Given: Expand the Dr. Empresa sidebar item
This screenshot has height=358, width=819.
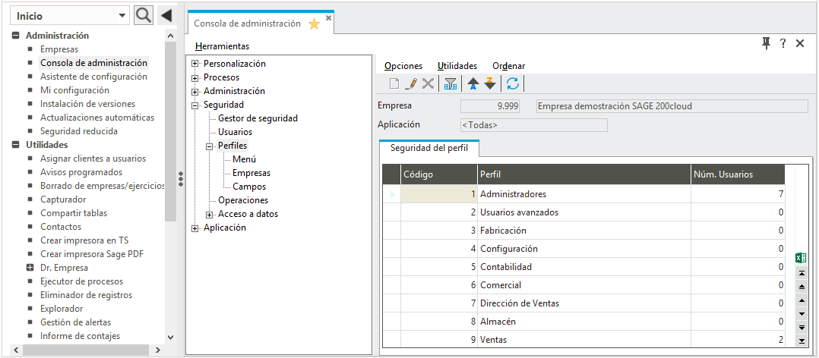Looking at the screenshot, I should pos(30,268).
